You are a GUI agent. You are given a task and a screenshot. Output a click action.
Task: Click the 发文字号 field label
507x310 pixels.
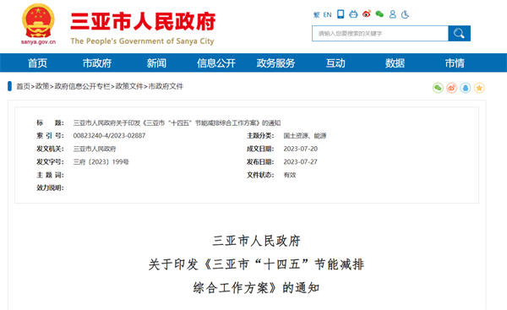pos(50,162)
